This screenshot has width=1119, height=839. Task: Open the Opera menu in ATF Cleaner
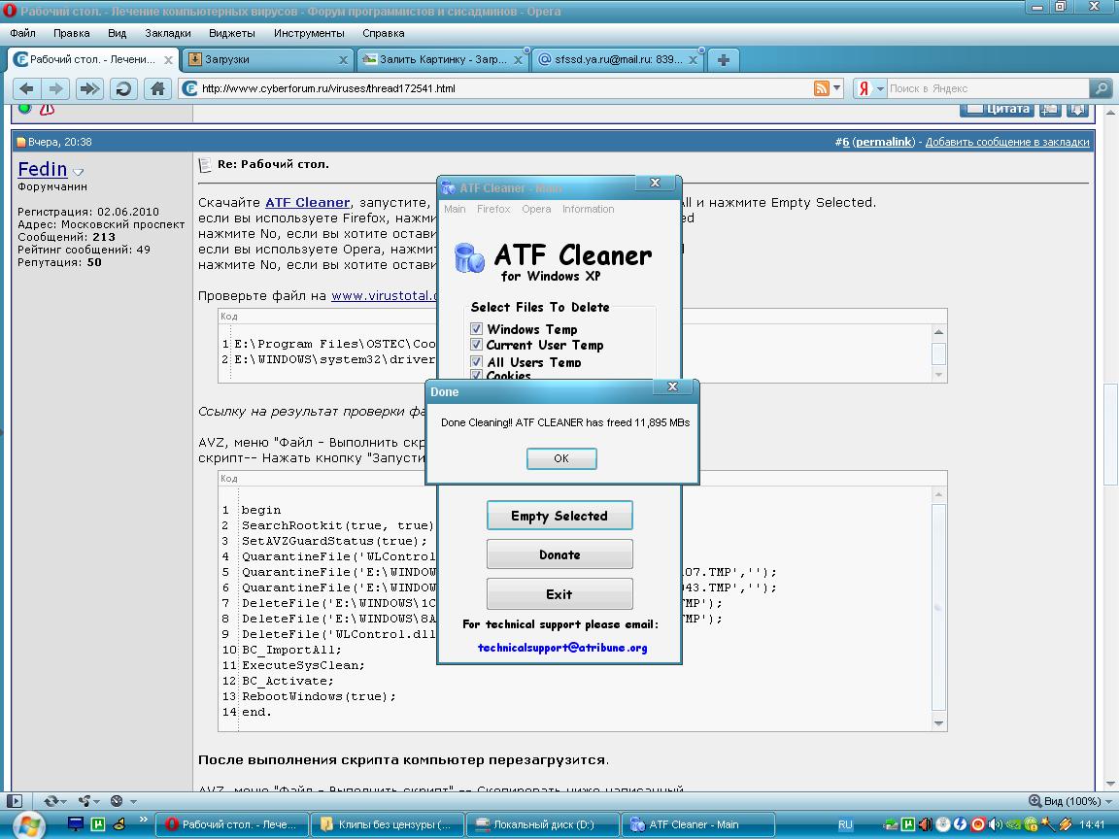coord(536,209)
